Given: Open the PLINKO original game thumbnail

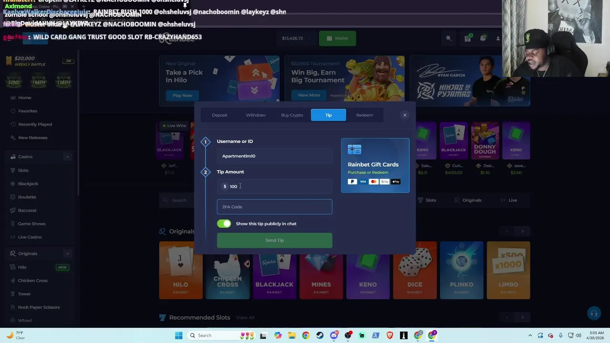Looking at the screenshot, I should pos(461,270).
